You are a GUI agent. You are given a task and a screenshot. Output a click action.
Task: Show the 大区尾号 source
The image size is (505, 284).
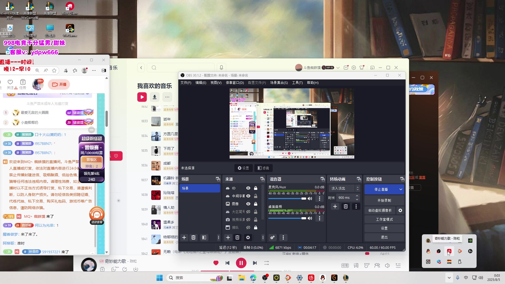(248, 212)
